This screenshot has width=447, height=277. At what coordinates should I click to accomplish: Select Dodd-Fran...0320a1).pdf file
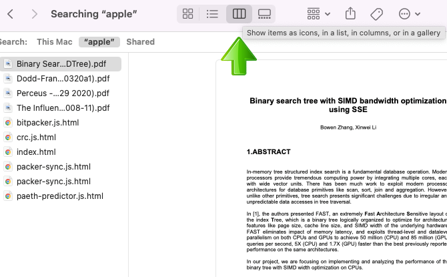pyautogui.click(x=61, y=79)
